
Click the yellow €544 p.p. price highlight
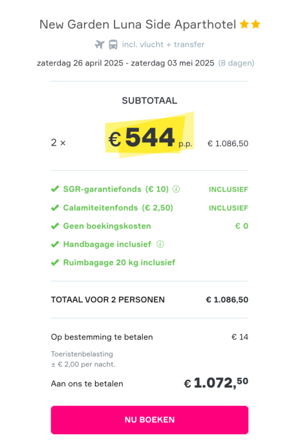click(150, 135)
